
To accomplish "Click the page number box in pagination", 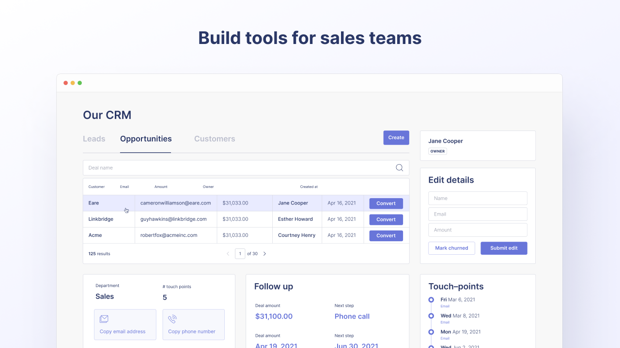I will [x=240, y=254].
